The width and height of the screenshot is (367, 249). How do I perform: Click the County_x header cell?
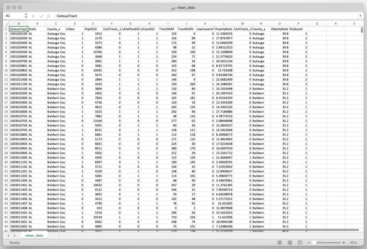pyautogui.click(x=56, y=29)
